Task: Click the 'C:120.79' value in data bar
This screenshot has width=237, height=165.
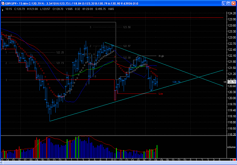Action: 19,9
